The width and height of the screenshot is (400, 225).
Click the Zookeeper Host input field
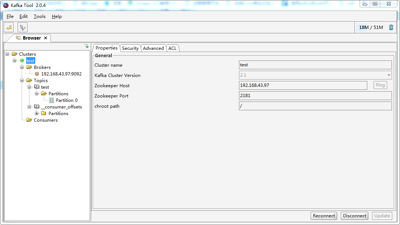coord(303,85)
